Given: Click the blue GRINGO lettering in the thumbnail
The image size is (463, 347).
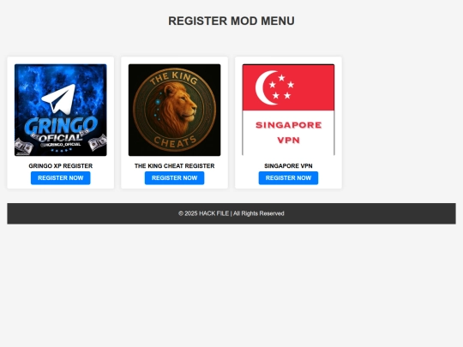Looking at the screenshot, I should click(x=61, y=126).
